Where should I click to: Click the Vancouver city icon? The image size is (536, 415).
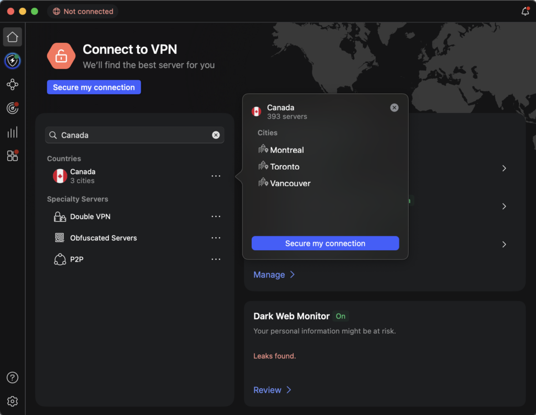point(263,183)
